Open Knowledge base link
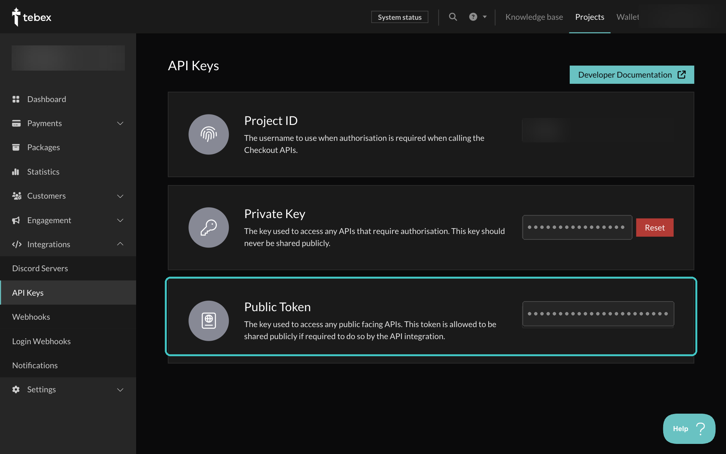This screenshot has width=726, height=454. 534,17
